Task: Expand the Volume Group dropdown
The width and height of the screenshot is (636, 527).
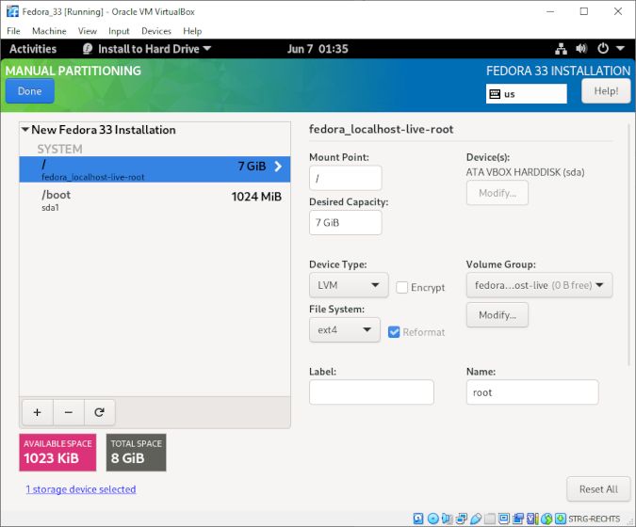Action: (x=539, y=285)
